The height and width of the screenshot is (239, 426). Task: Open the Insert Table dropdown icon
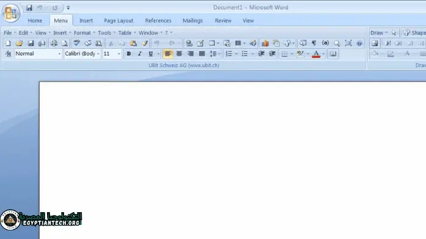pyautogui.click(x=214, y=43)
